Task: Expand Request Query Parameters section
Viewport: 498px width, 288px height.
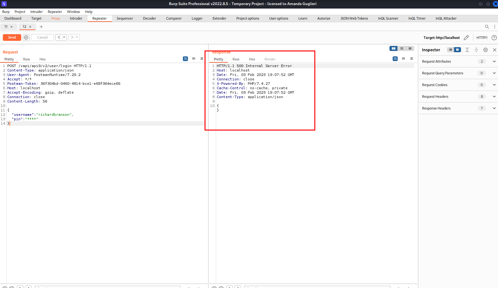Action: [x=458, y=73]
